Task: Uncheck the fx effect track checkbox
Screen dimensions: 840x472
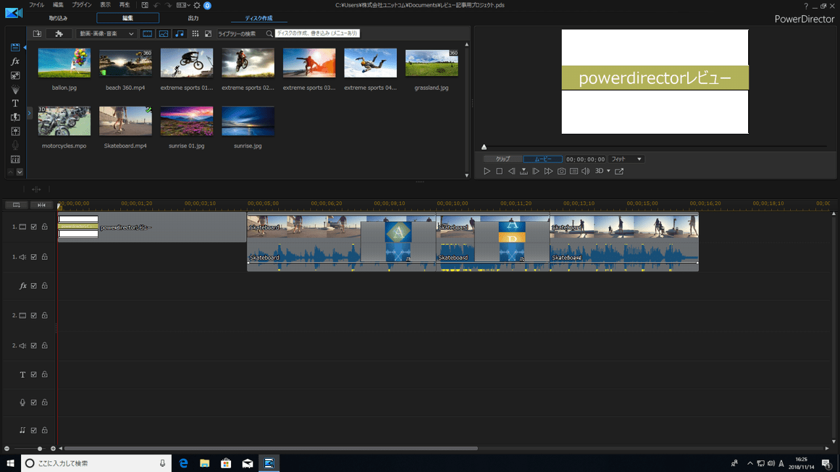Action: [33, 286]
